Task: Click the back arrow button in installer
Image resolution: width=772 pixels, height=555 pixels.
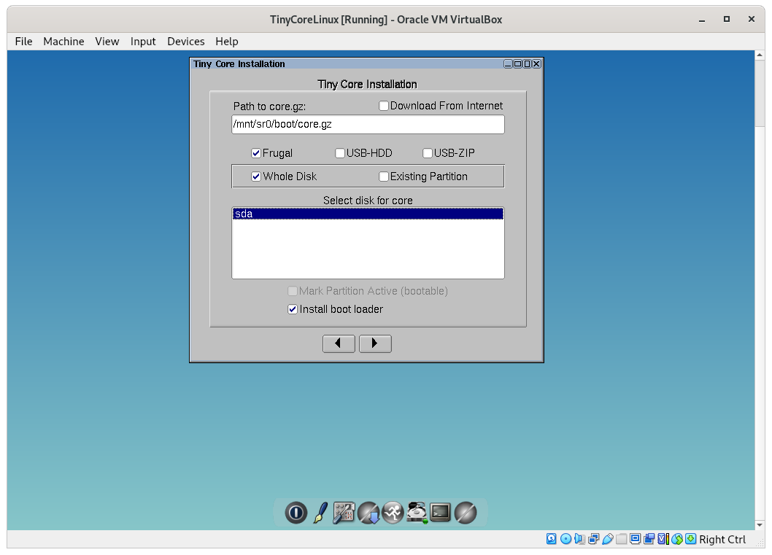Action: coord(339,344)
